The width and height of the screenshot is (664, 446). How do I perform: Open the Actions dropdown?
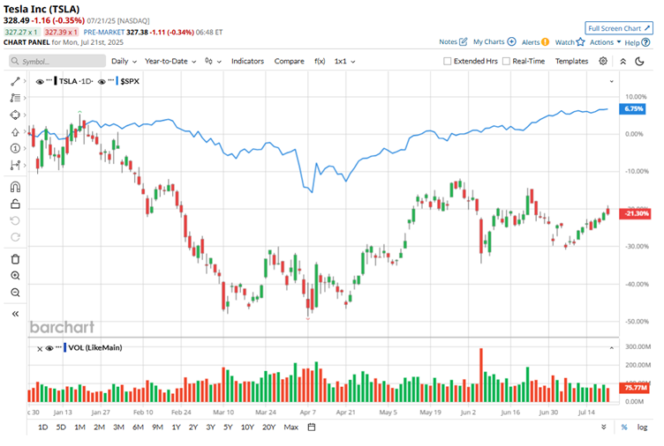tap(605, 42)
